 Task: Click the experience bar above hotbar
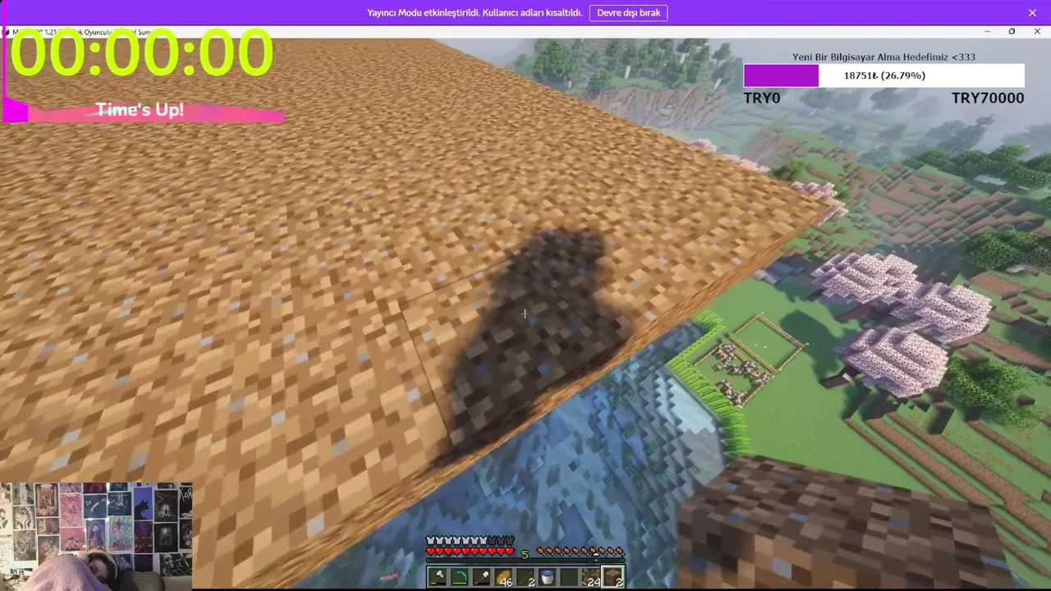[x=525, y=561]
